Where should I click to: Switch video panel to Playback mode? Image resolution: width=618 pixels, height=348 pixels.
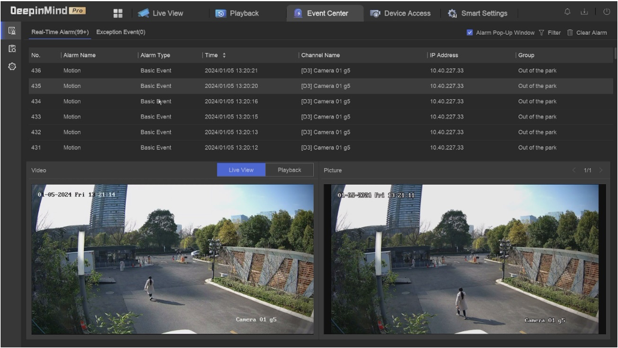coord(289,170)
